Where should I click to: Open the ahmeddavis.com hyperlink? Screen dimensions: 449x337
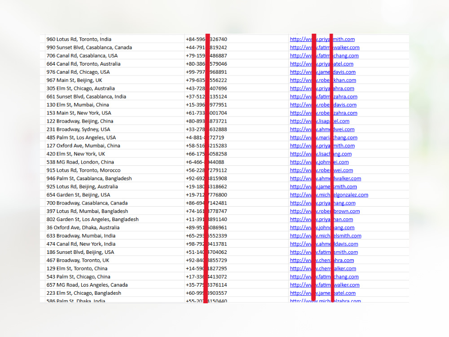tap(324, 244)
